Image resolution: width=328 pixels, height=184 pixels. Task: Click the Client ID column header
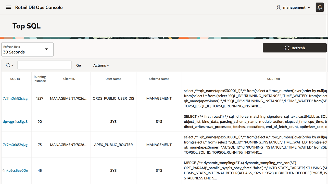click(x=69, y=79)
